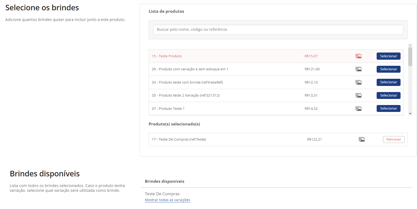Click the scrollbar down arrow
Image resolution: width=417 pixels, height=209 pixels.
(410, 113)
